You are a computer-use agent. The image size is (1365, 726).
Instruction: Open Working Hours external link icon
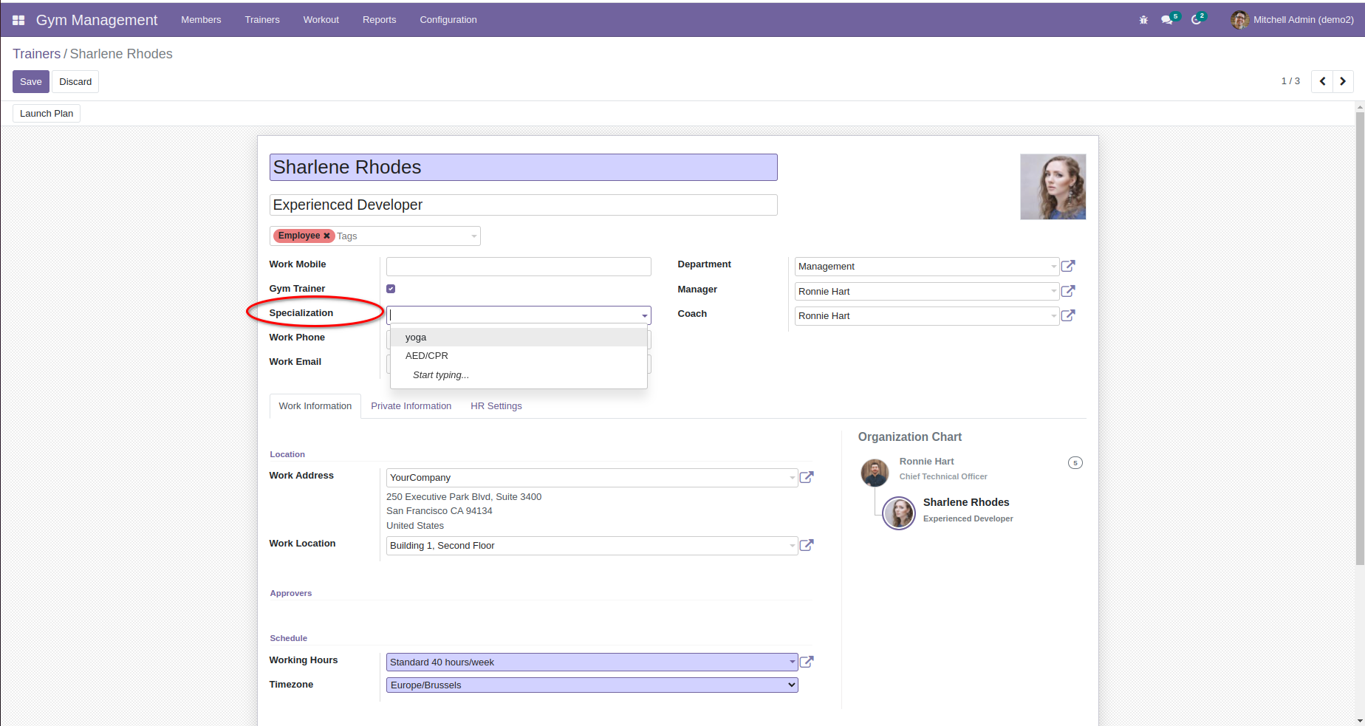pos(807,662)
